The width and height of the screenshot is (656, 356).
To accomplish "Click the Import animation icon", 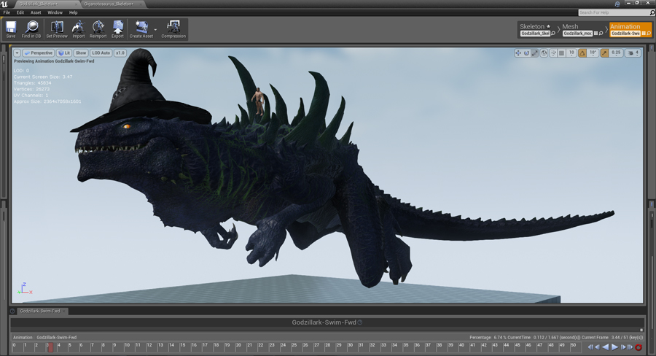I will (78, 29).
